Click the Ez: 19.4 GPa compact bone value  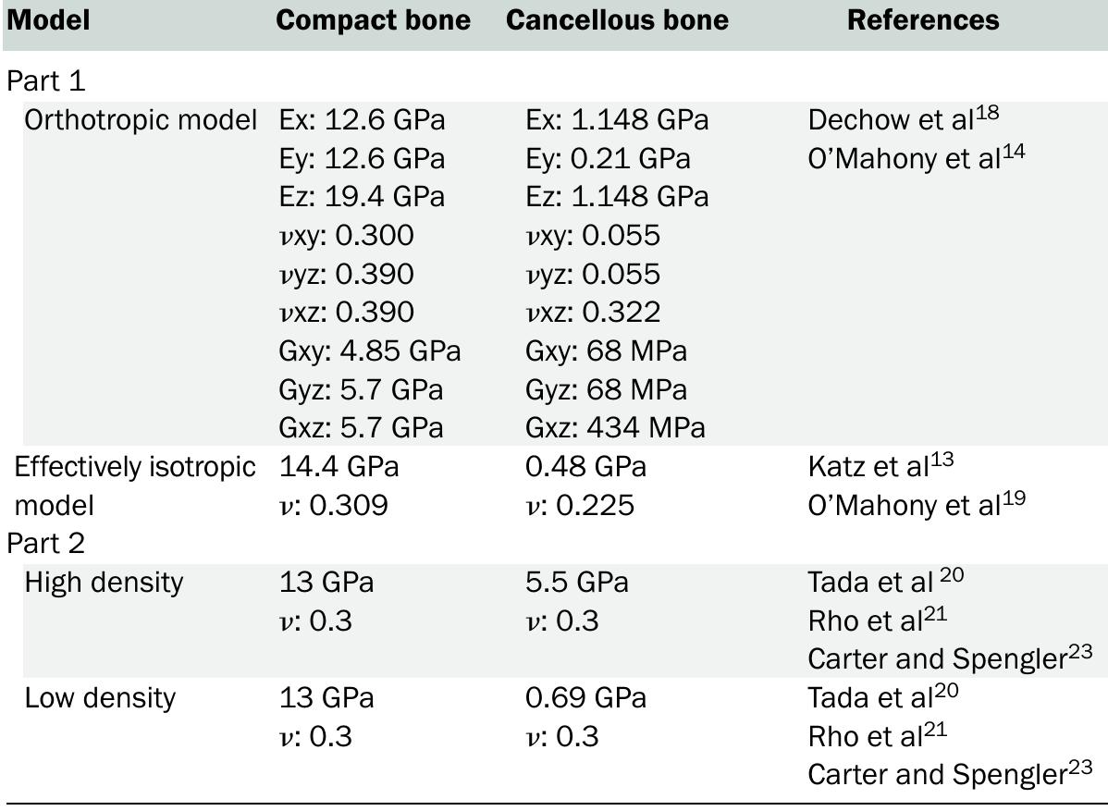[362, 197]
